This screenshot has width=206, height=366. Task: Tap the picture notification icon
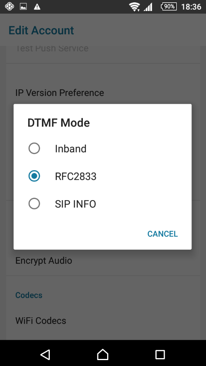tap(23, 7)
